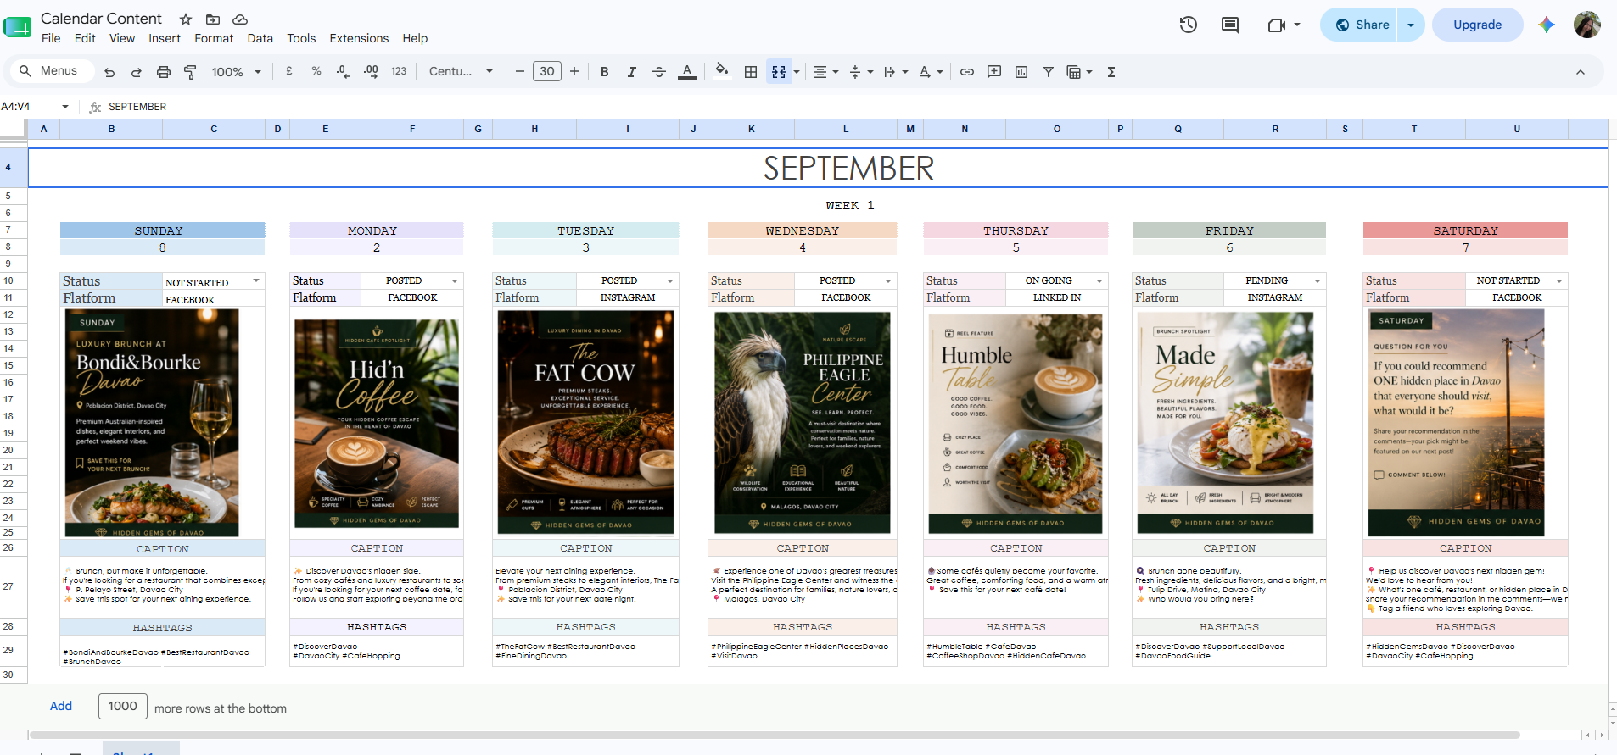
Task: Select column B header
Action: coord(111,129)
